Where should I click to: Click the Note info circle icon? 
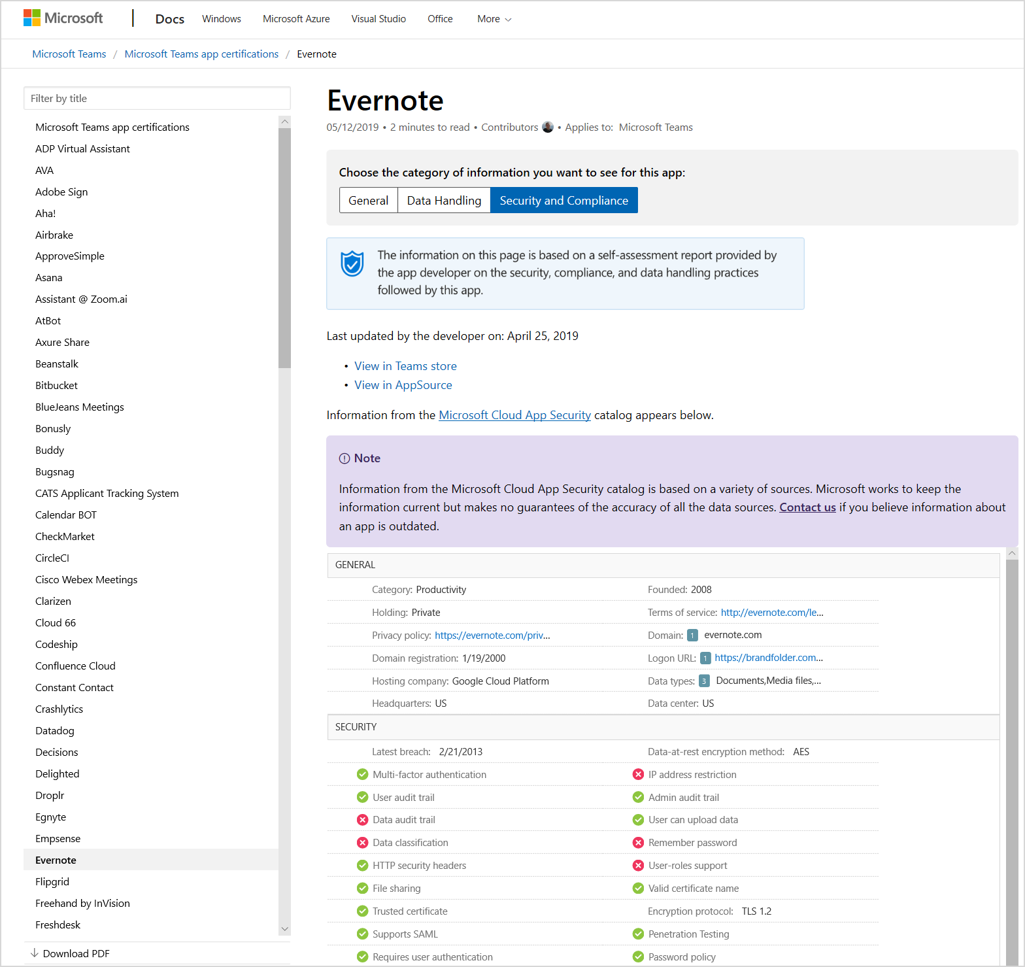coord(344,458)
